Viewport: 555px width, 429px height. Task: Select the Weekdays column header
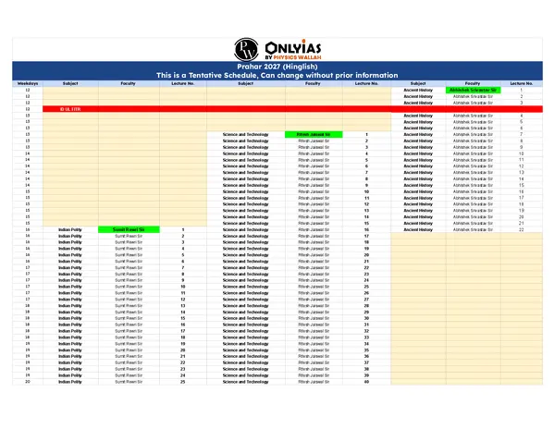click(28, 82)
